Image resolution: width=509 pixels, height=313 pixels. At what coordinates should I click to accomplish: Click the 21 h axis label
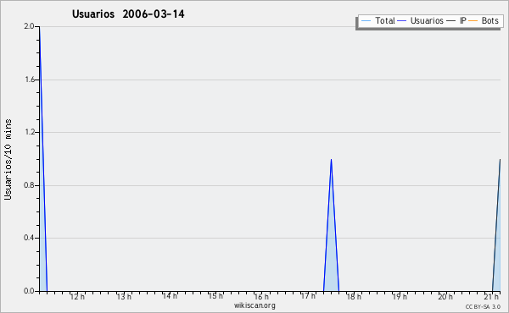click(x=491, y=296)
